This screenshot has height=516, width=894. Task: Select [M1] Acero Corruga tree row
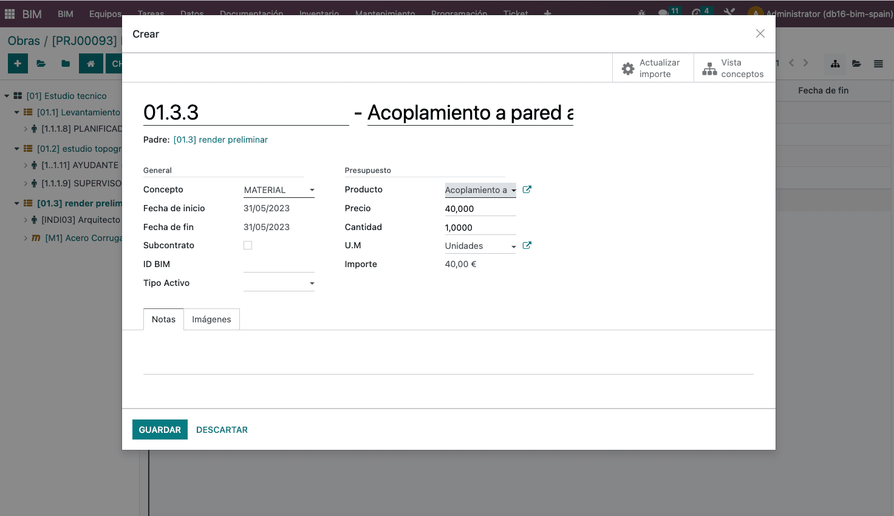pos(84,238)
